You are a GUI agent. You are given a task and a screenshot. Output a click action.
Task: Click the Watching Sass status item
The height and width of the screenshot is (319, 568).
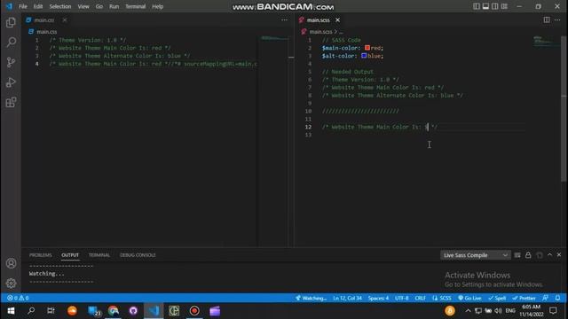click(x=311, y=298)
